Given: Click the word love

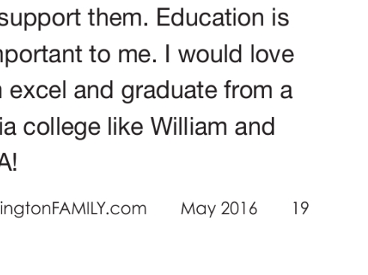Looking at the screenshot, I should pos(272,53).
